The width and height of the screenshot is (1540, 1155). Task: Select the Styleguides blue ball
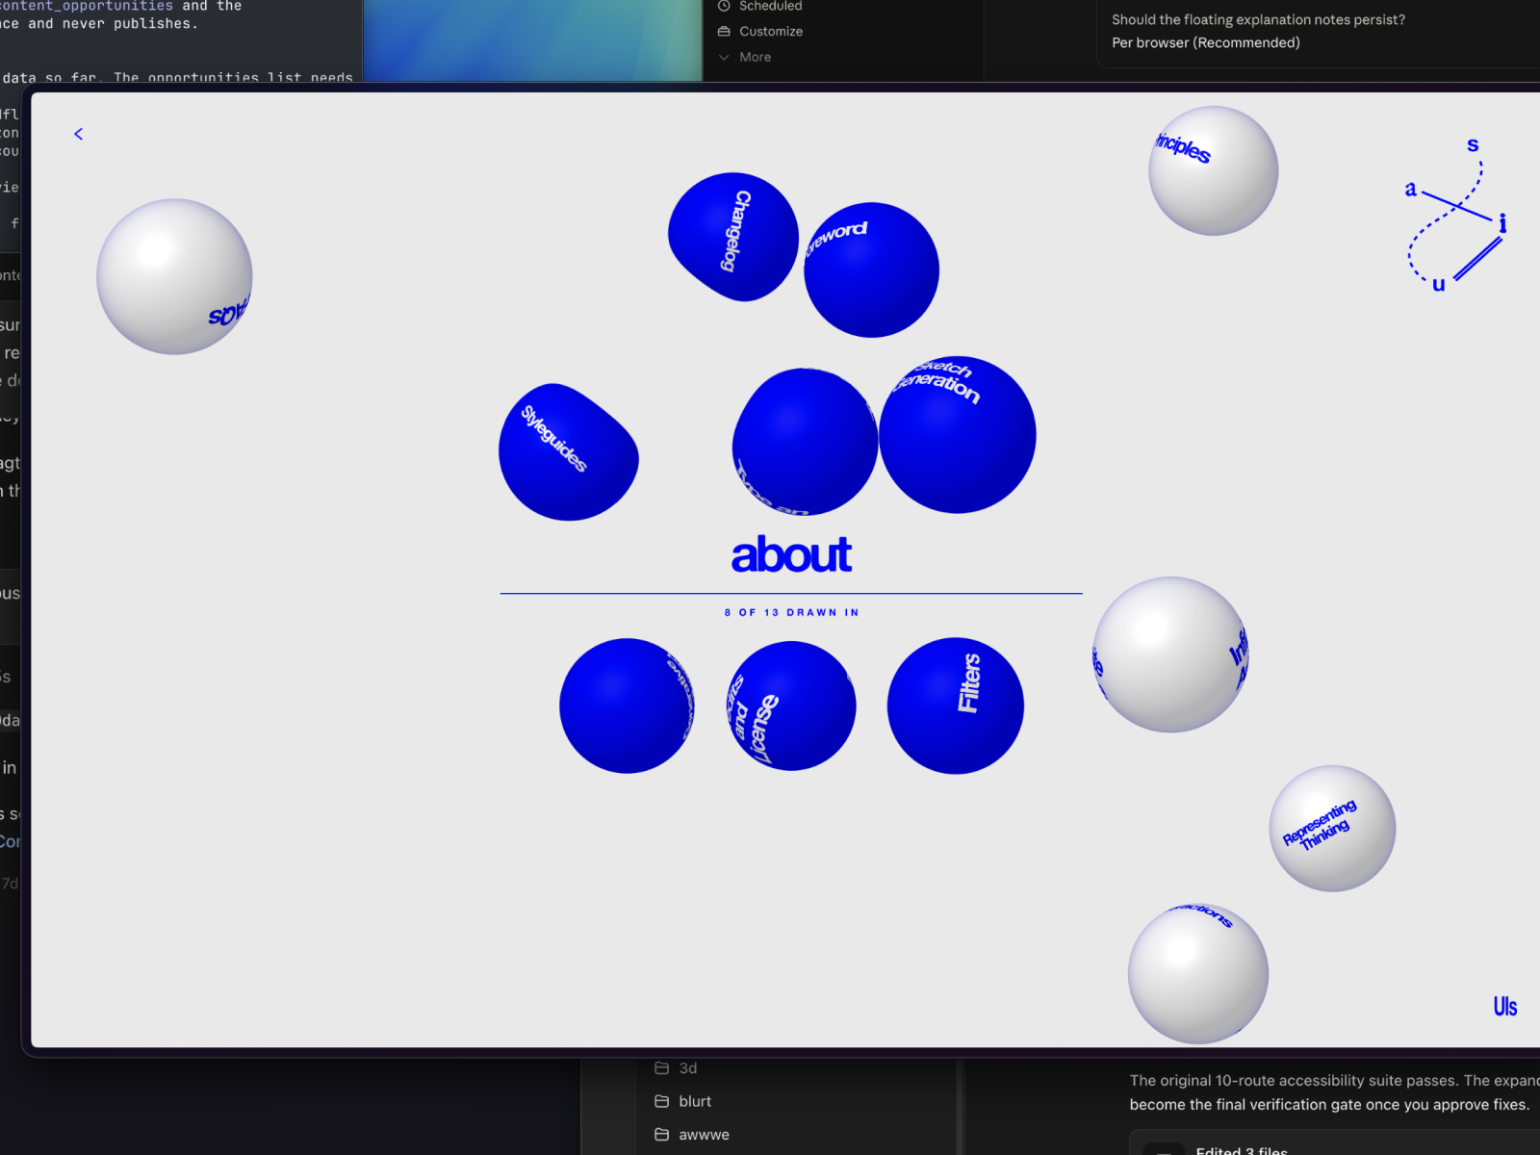point(568,451)
